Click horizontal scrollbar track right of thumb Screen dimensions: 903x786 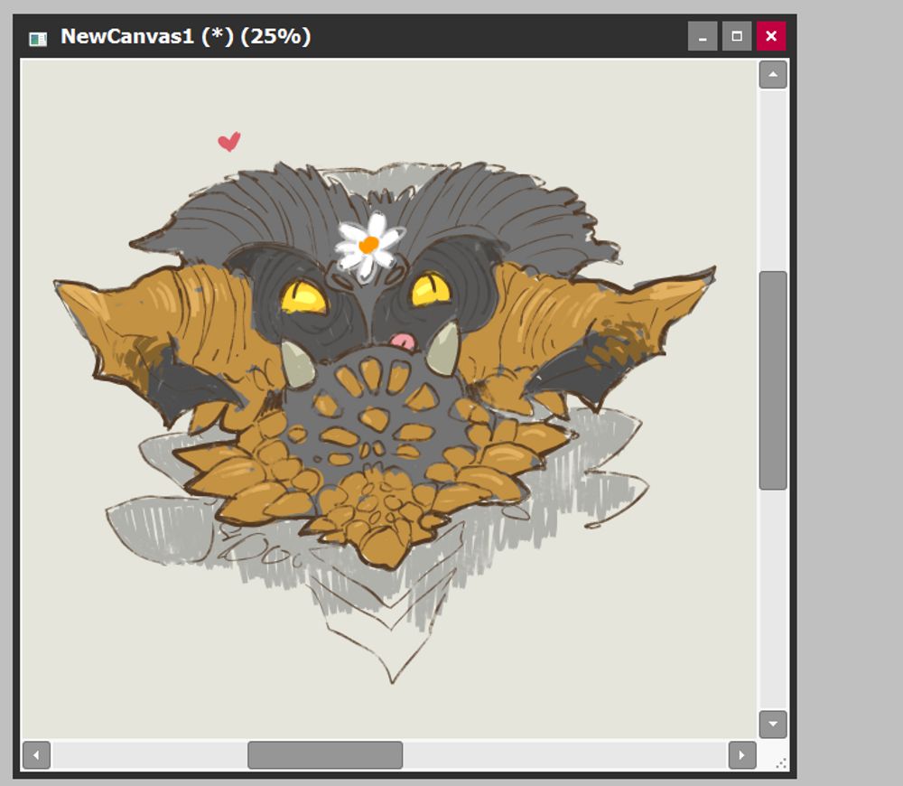click(x=565, y=755)
